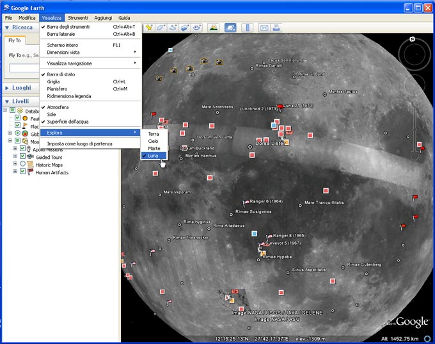Click the ruler measurement toolbar icon
Viewport: 435px width, 344px height.
pyautogui.click(x=247, y=28)
